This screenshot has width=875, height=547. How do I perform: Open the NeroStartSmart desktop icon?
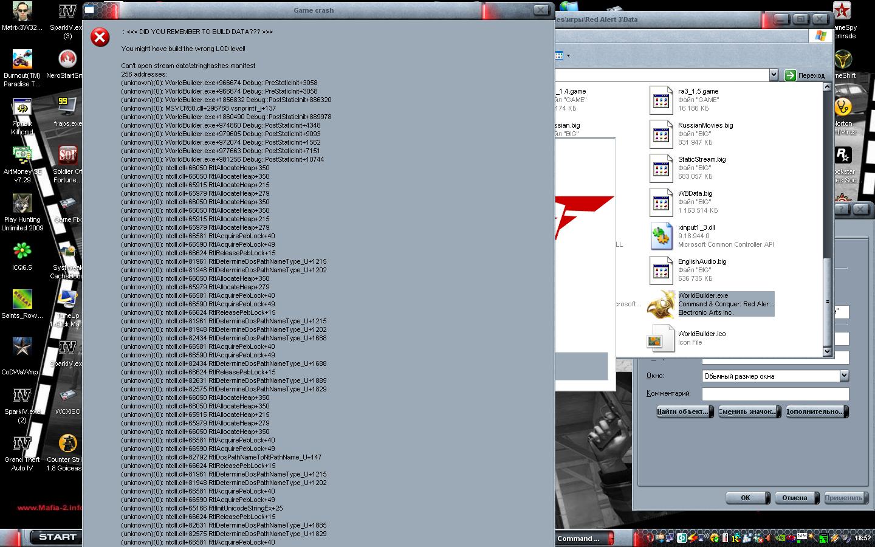[67, 64]
